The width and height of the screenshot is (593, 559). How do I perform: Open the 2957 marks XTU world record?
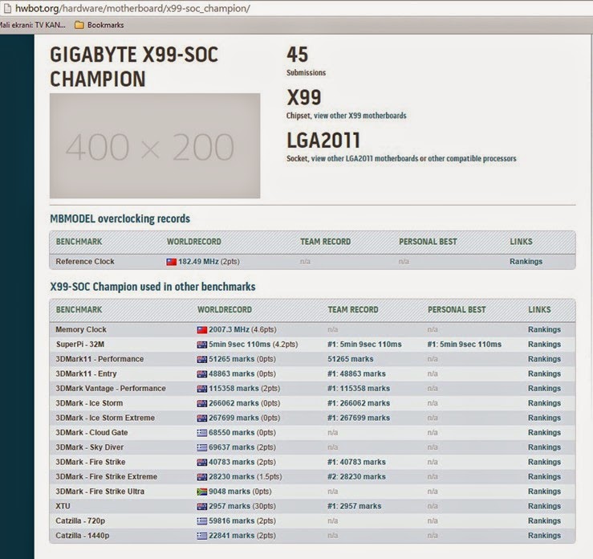pyautogui.click(x=242, y=506)
